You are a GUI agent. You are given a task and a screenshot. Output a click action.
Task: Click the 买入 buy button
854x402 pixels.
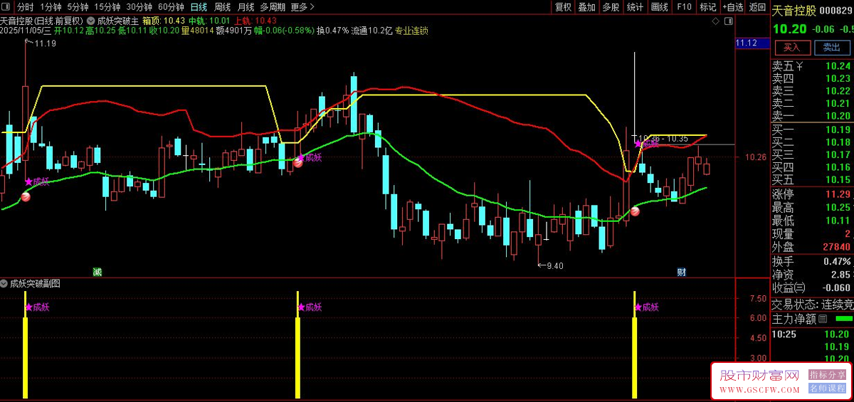792,48
